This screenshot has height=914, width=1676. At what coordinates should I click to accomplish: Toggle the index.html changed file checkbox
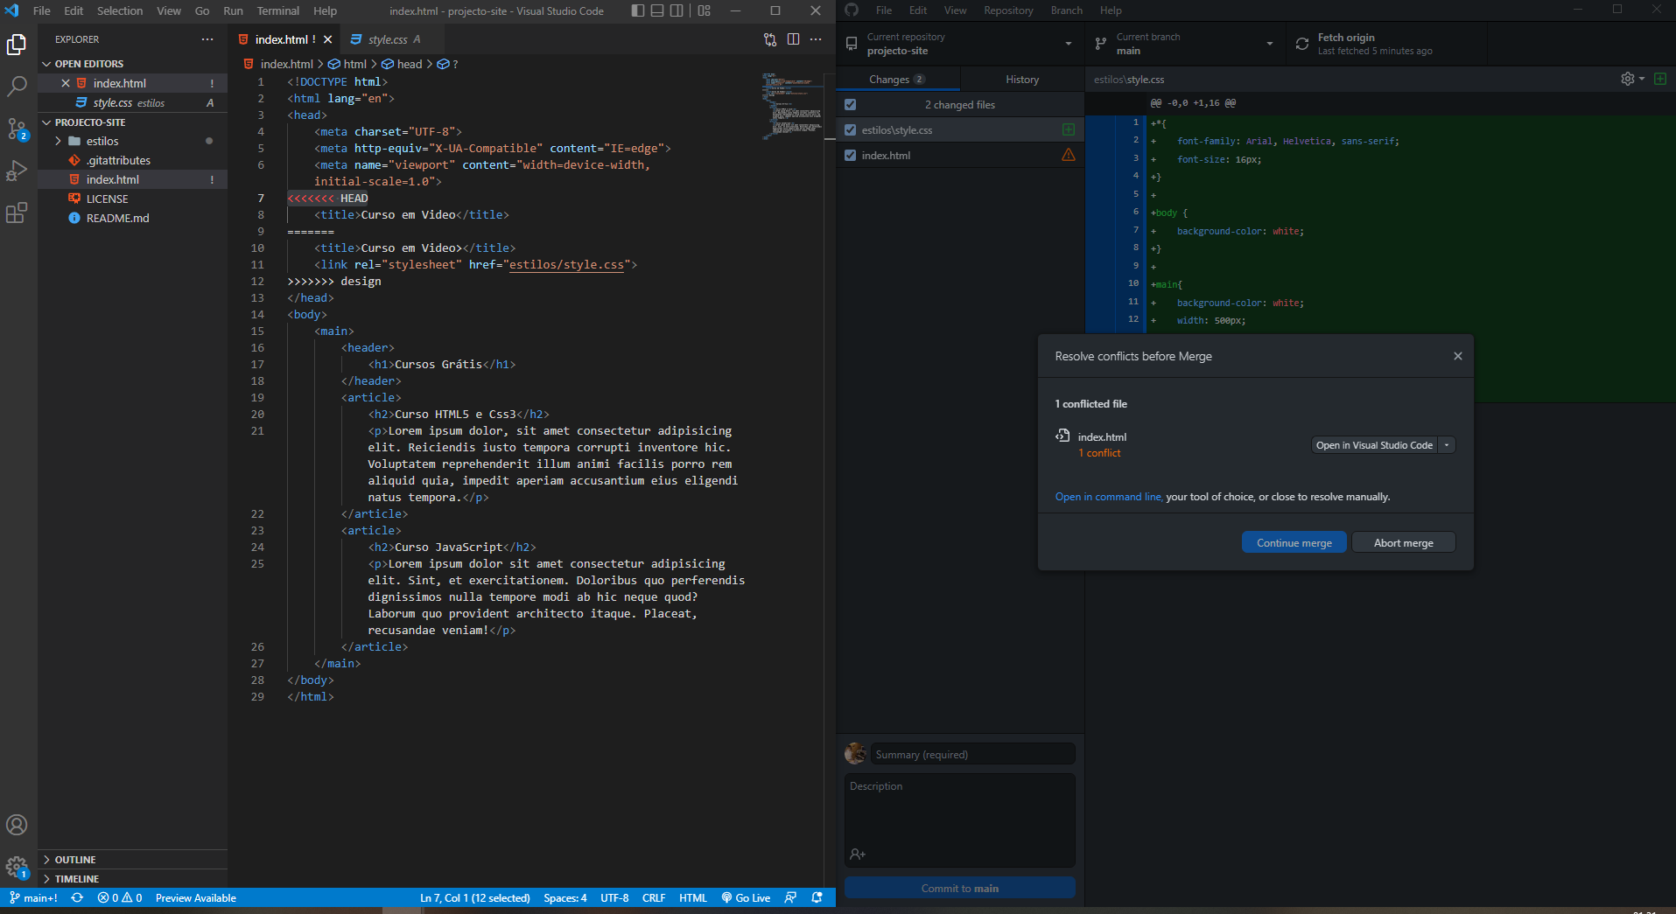850,155
